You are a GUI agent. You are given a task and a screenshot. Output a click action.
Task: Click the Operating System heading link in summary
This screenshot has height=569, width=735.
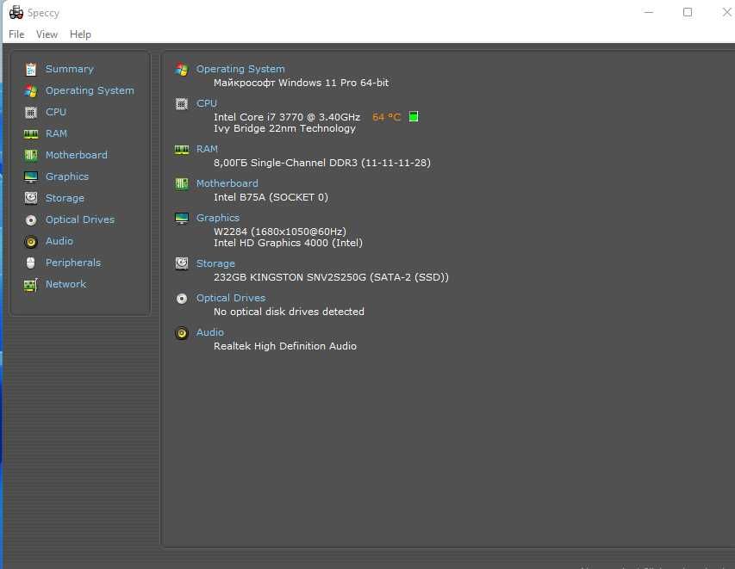[240, 69]
